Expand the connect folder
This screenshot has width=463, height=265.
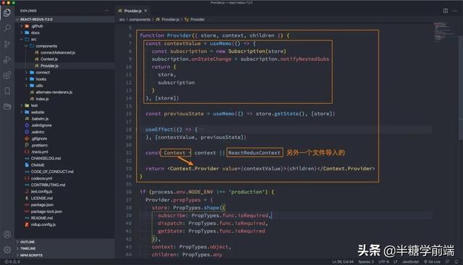click(65, 72)
